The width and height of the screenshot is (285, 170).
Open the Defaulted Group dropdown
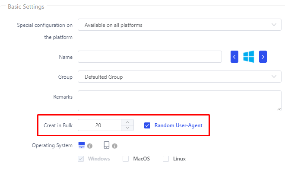click(x=180, y=77)
